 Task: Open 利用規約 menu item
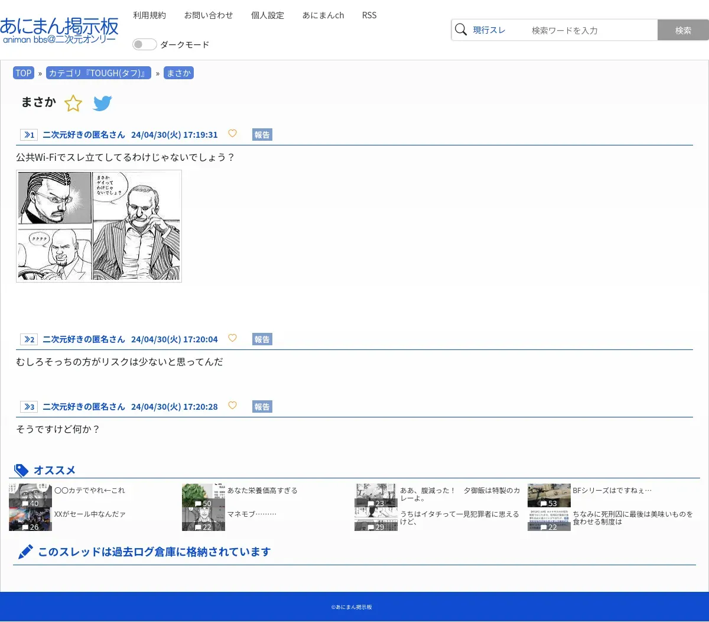149,15
